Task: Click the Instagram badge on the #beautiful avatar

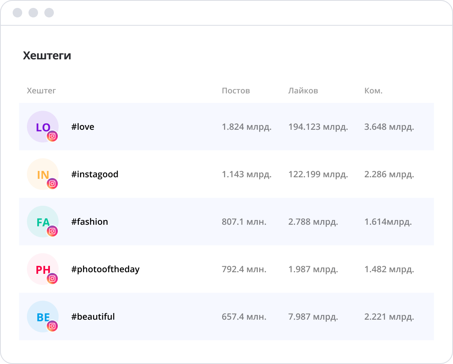Action: click(52, 326)
